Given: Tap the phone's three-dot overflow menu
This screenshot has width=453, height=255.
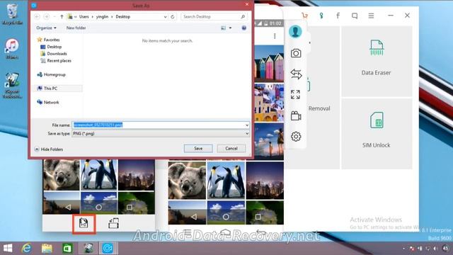Looking at the screenshot, I should [x=275, y=36].
